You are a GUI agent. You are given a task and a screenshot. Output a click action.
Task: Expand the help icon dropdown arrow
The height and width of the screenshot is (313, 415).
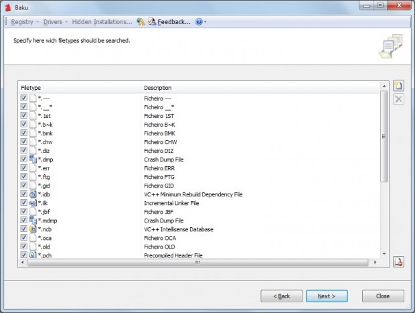click(205, 21)
